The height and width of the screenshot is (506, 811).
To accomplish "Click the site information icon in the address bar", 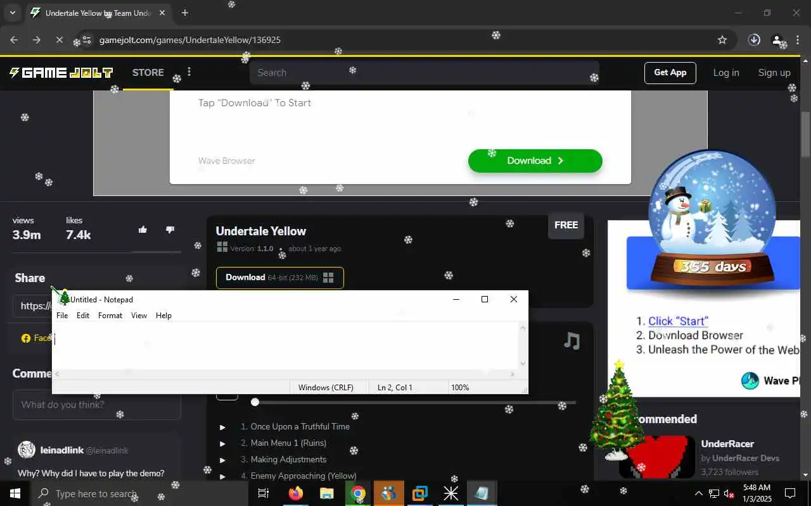I will (87, 40).
